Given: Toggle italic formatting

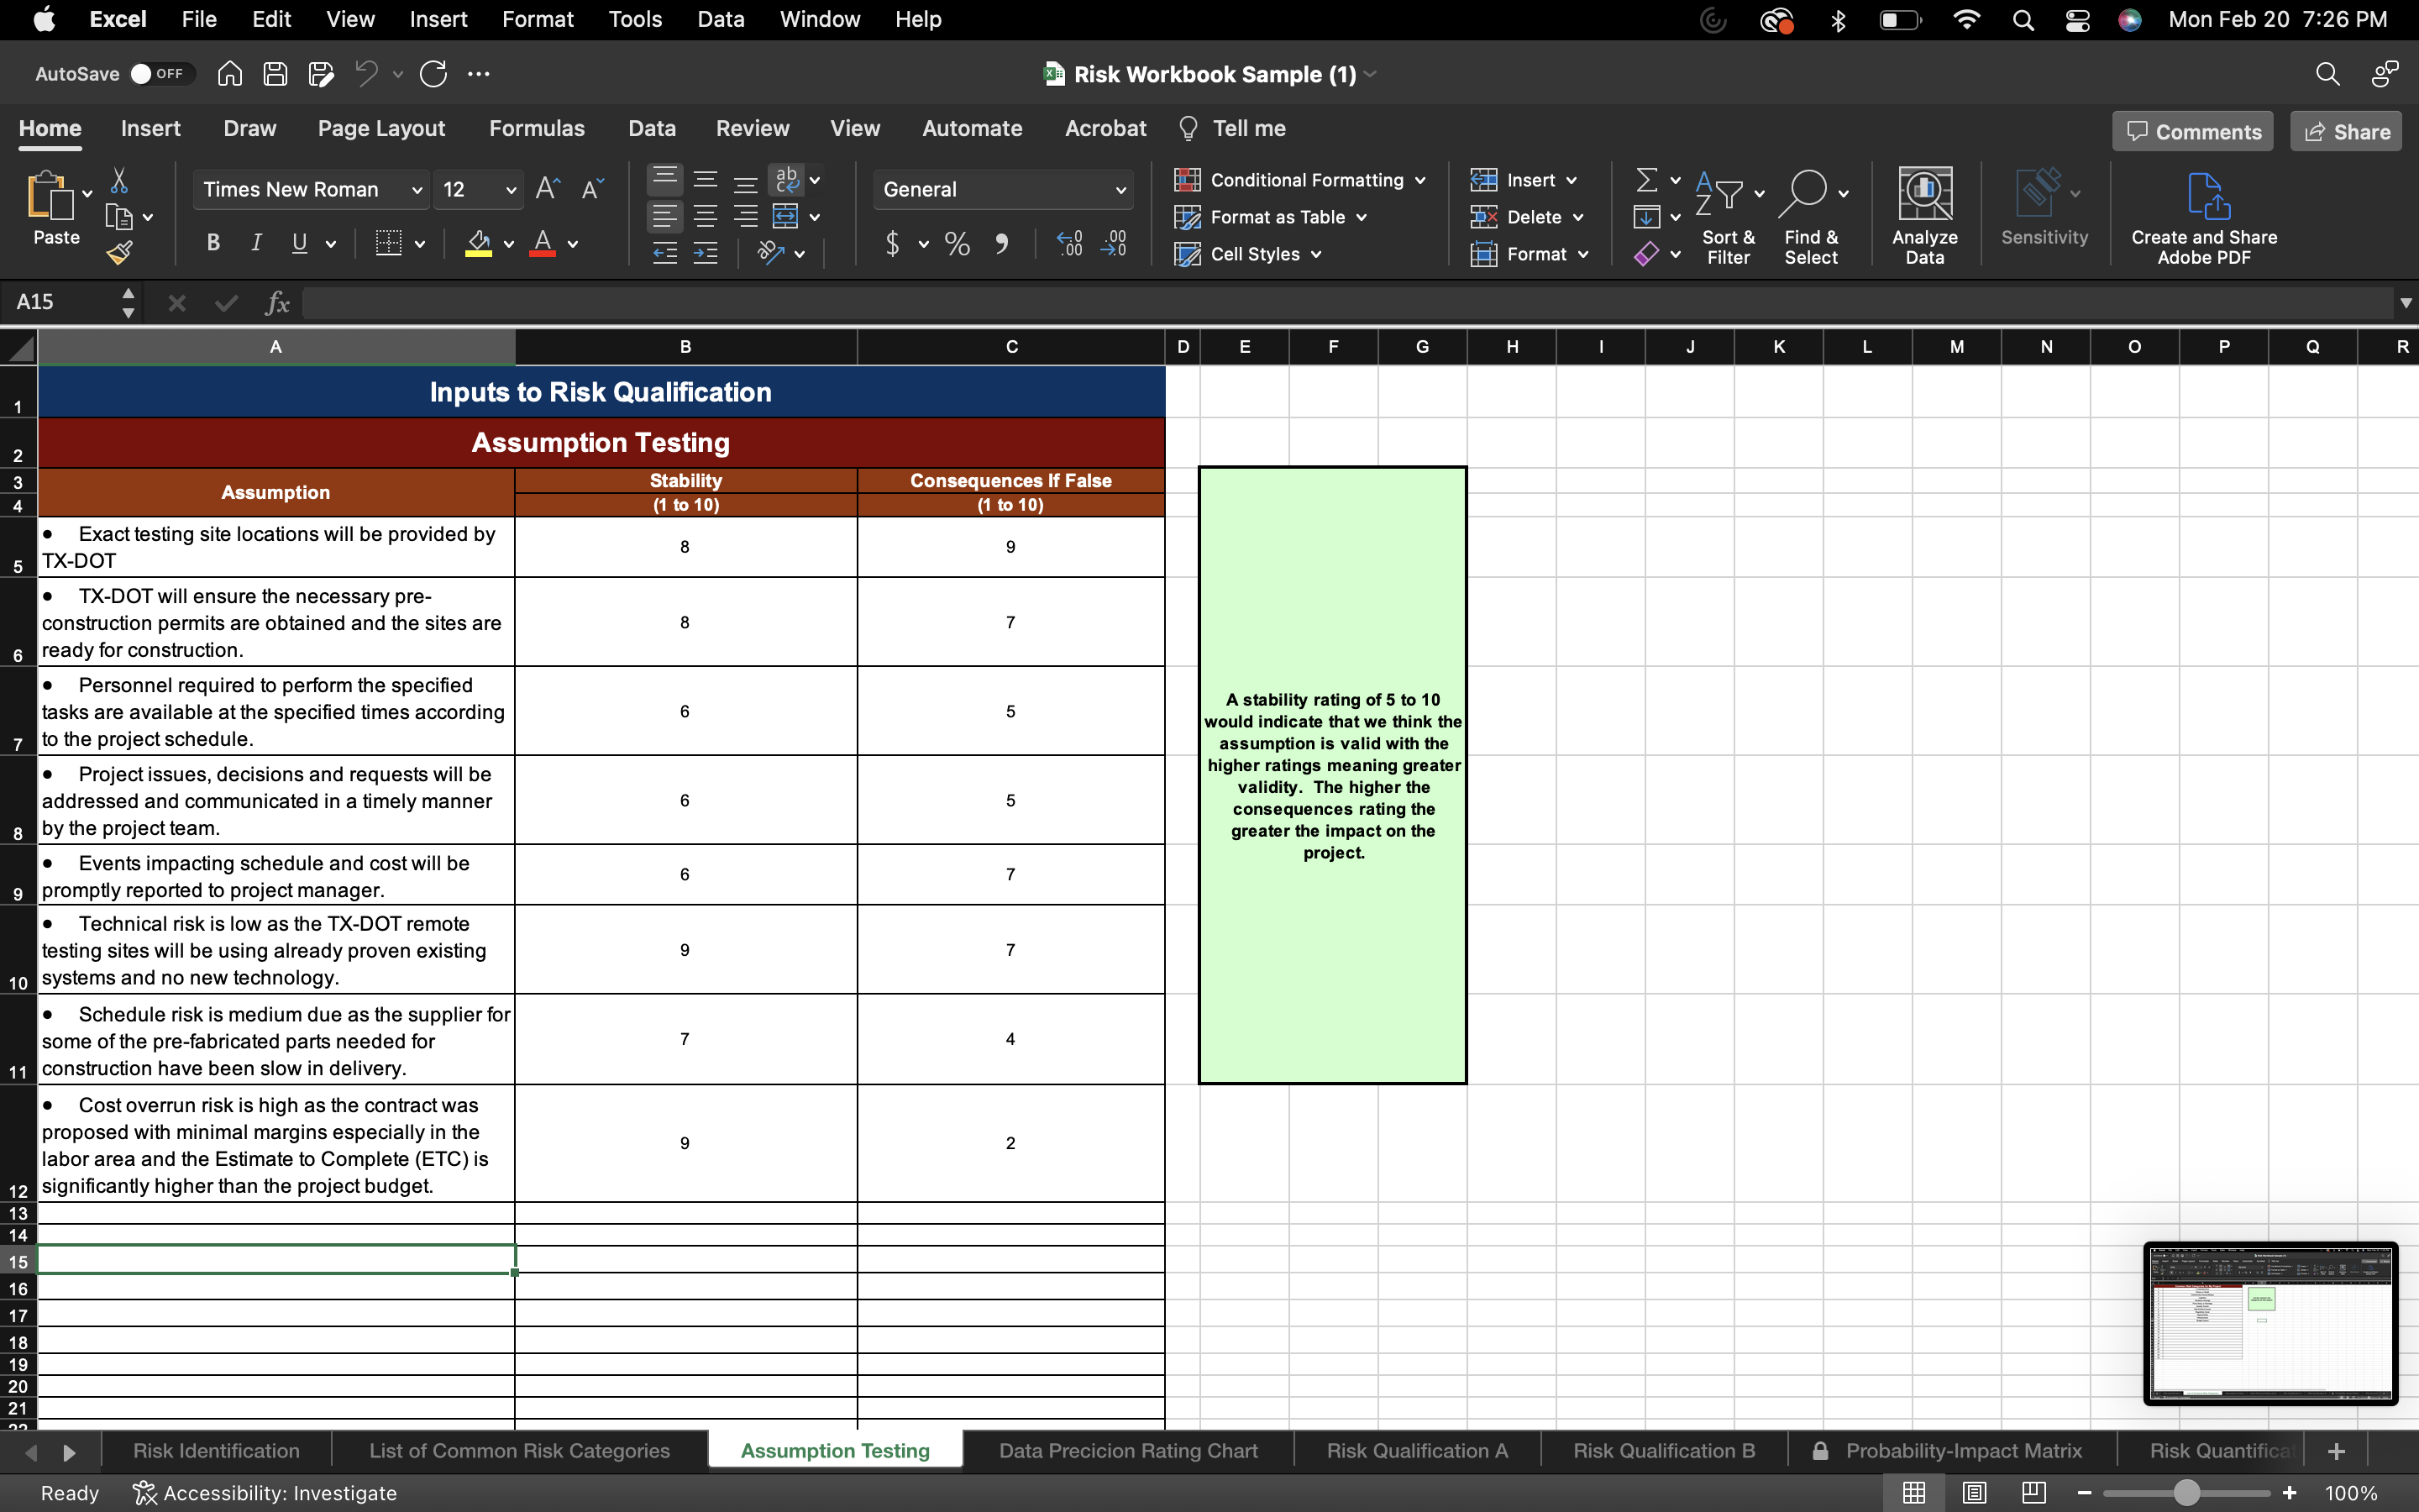Looking at the screenshot, I should point(257,243).
